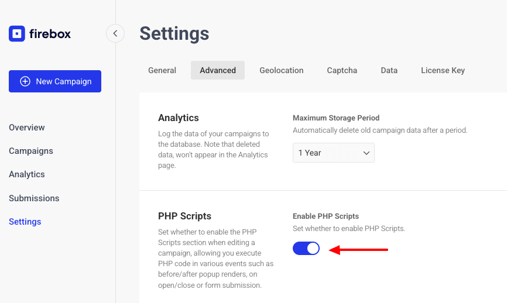Screen dimensions: 507x303
Task: Click the firebox brand name text
Action: (50, 33)
